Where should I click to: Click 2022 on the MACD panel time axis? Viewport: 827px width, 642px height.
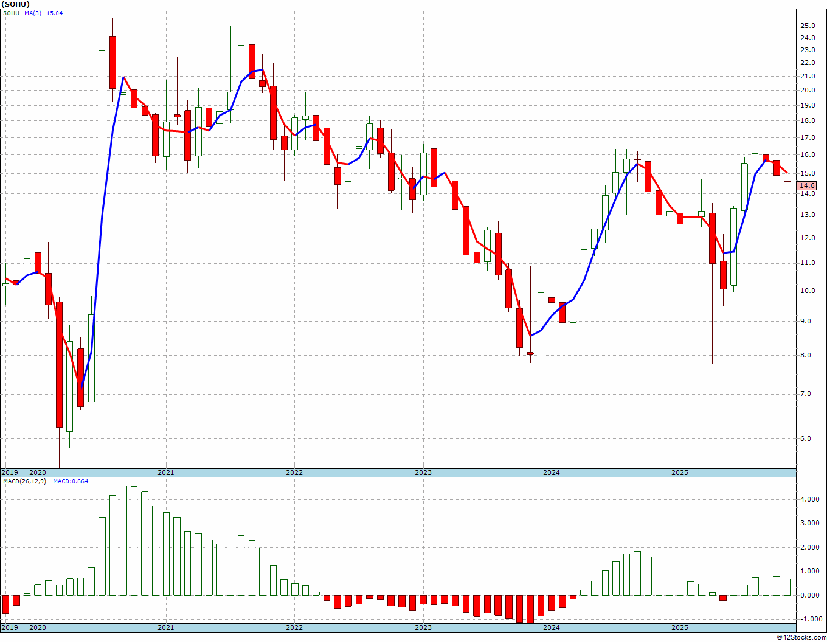294,627
